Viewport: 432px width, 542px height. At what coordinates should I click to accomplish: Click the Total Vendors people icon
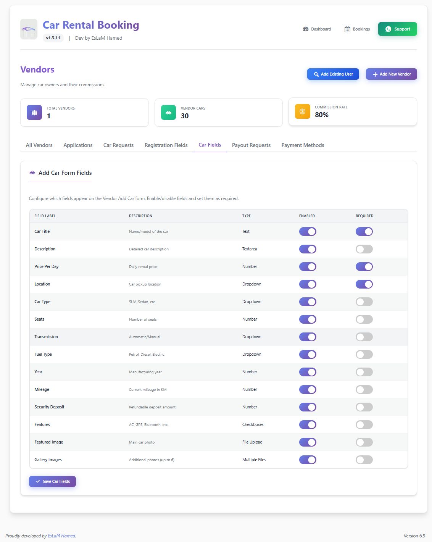click(34, 112)
